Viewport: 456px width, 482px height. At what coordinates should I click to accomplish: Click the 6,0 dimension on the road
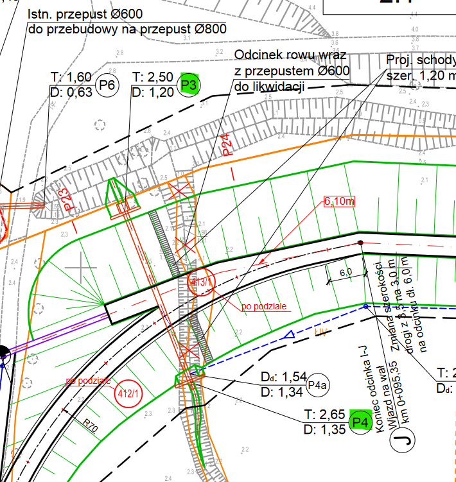[345, 272]
